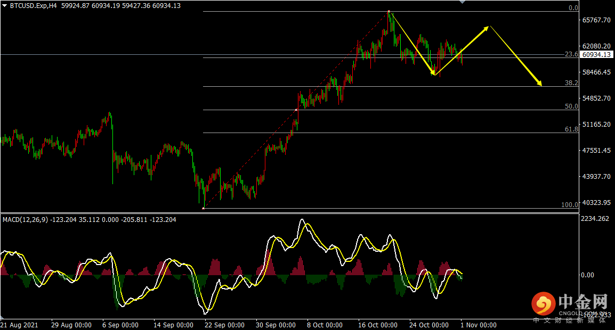Click the 43937.70 price axis value
Viewport: 615px width, 330px height.
pyautogui.click(x=596, y=177)
